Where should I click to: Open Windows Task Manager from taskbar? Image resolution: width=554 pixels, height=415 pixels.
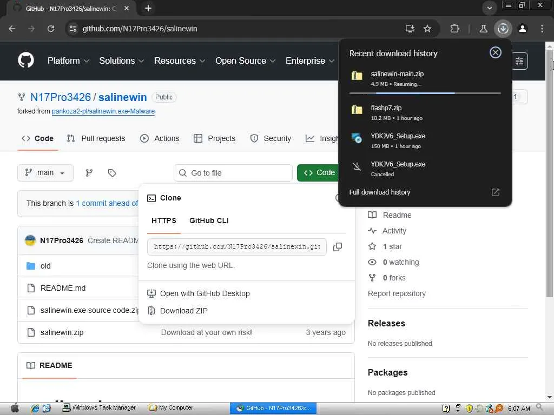(100, 407)
